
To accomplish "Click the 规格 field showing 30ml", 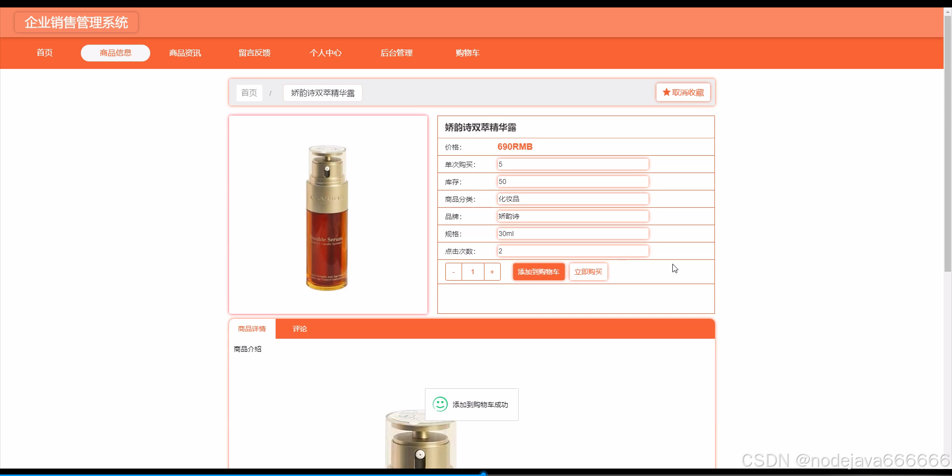I will point(573,234).
